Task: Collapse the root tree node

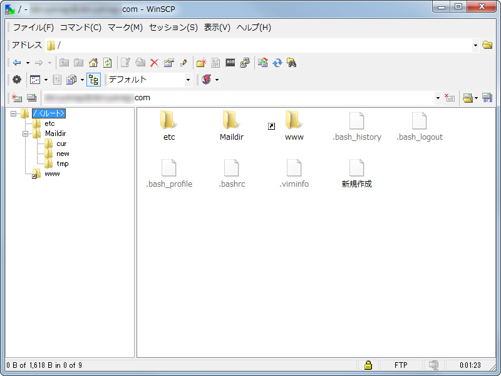Action: (13, 113)
